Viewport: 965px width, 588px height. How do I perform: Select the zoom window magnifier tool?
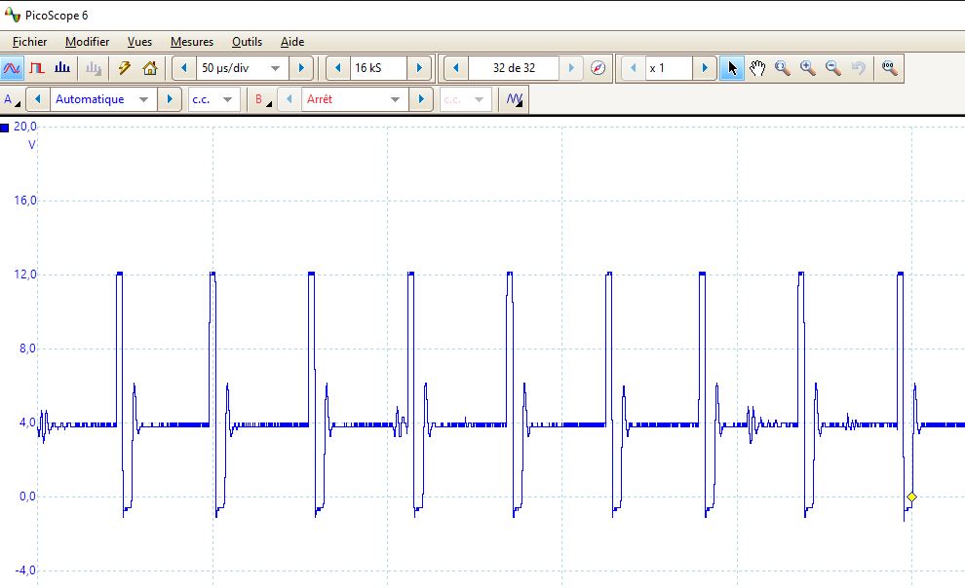click(x=782, y=67)
